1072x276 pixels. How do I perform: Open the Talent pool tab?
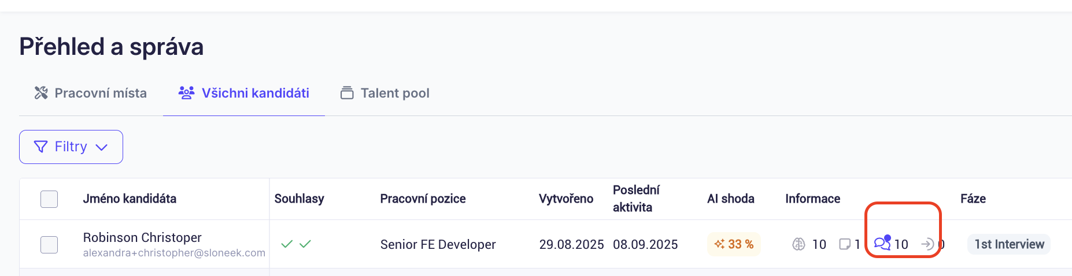click(385, 93)
